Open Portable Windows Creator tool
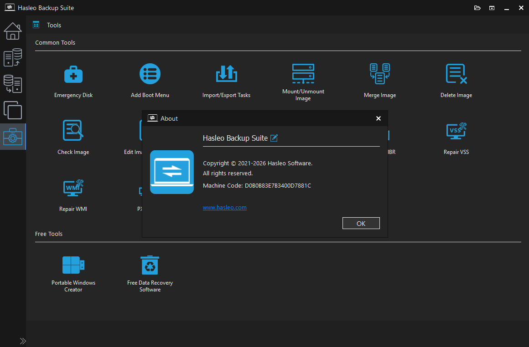 [x=73, y=274]
